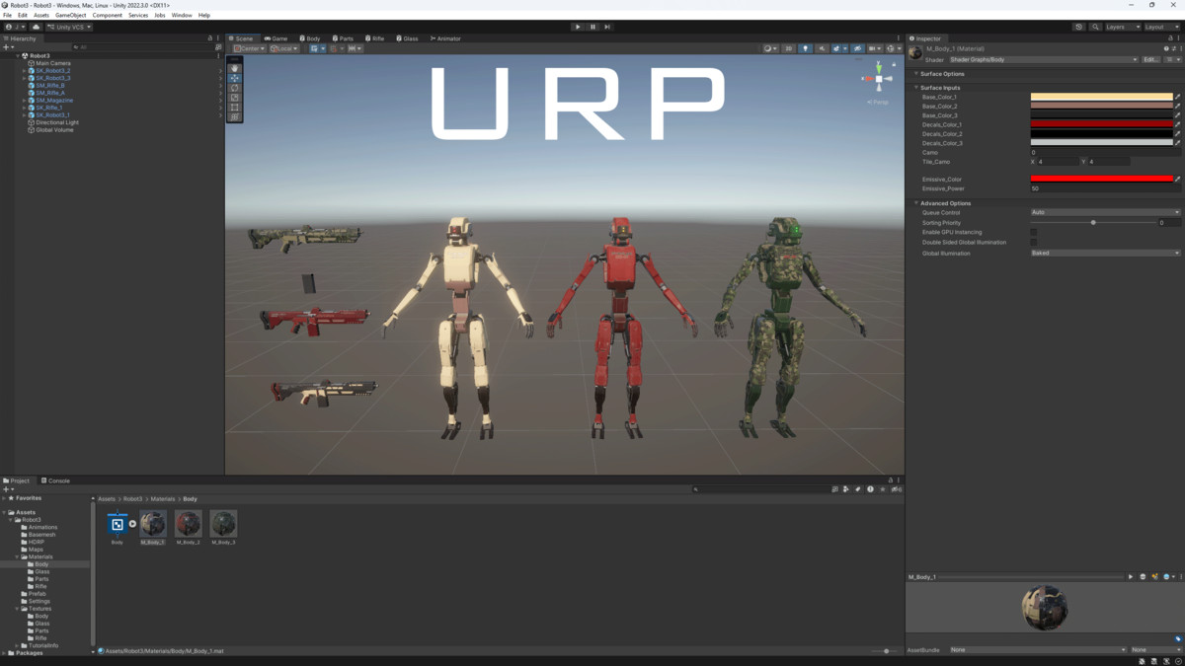Toggle scene audio icon
Screen dimensions: 1185x666
(822, 48)
